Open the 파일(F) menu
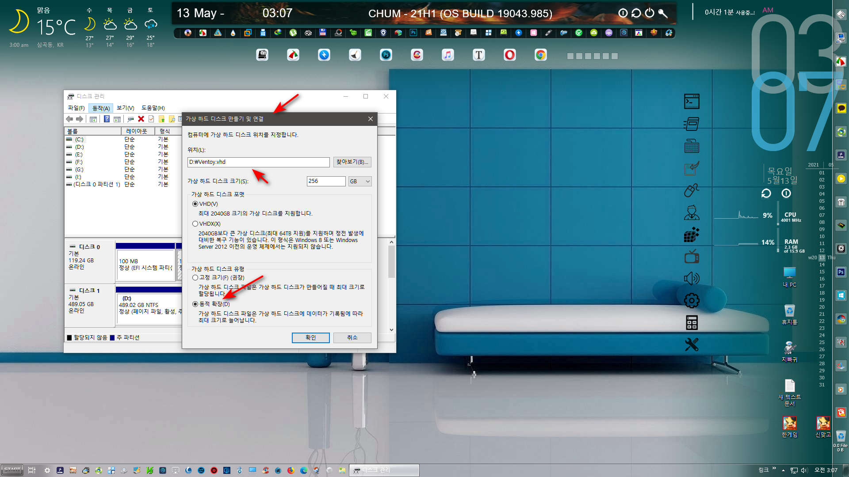849x477 pixels. (x=76, y=108)
